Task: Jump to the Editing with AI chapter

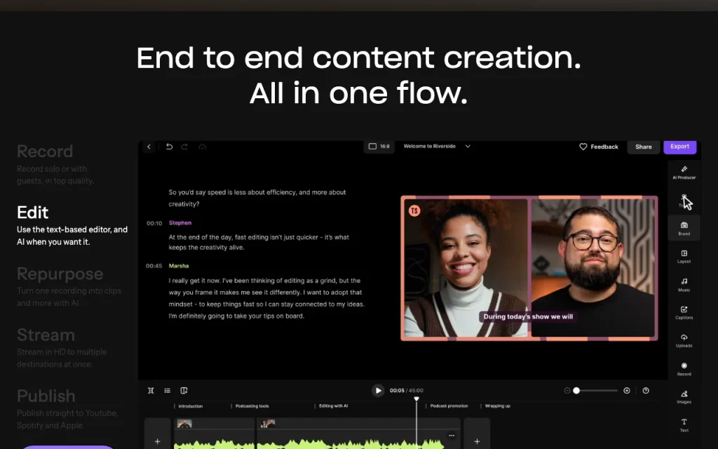Action: click(333, 406)
